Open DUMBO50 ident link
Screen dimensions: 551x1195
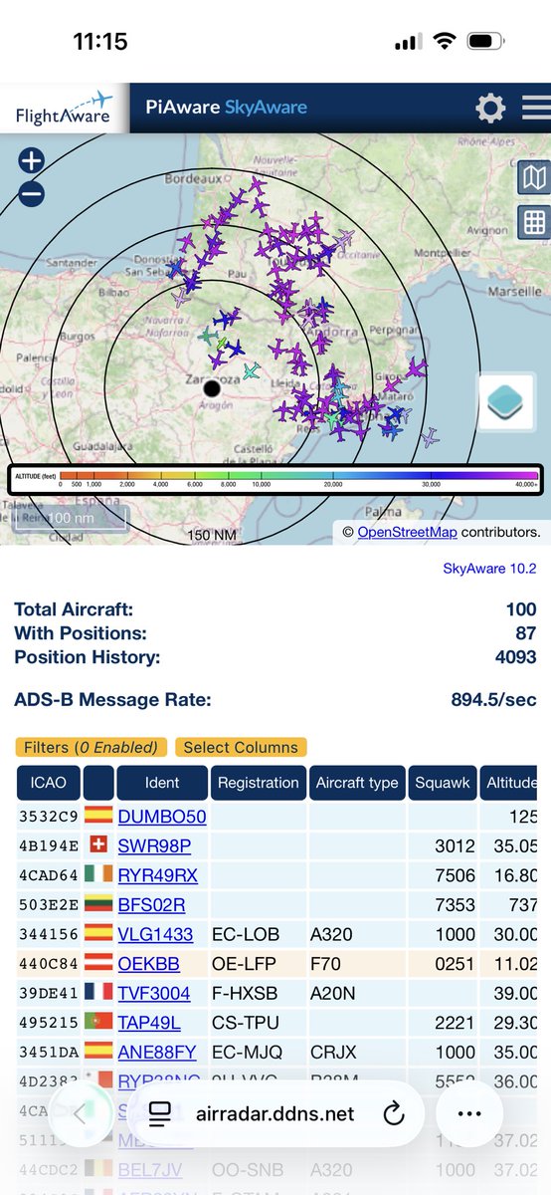pyautogui.click(x=162, y=817)
